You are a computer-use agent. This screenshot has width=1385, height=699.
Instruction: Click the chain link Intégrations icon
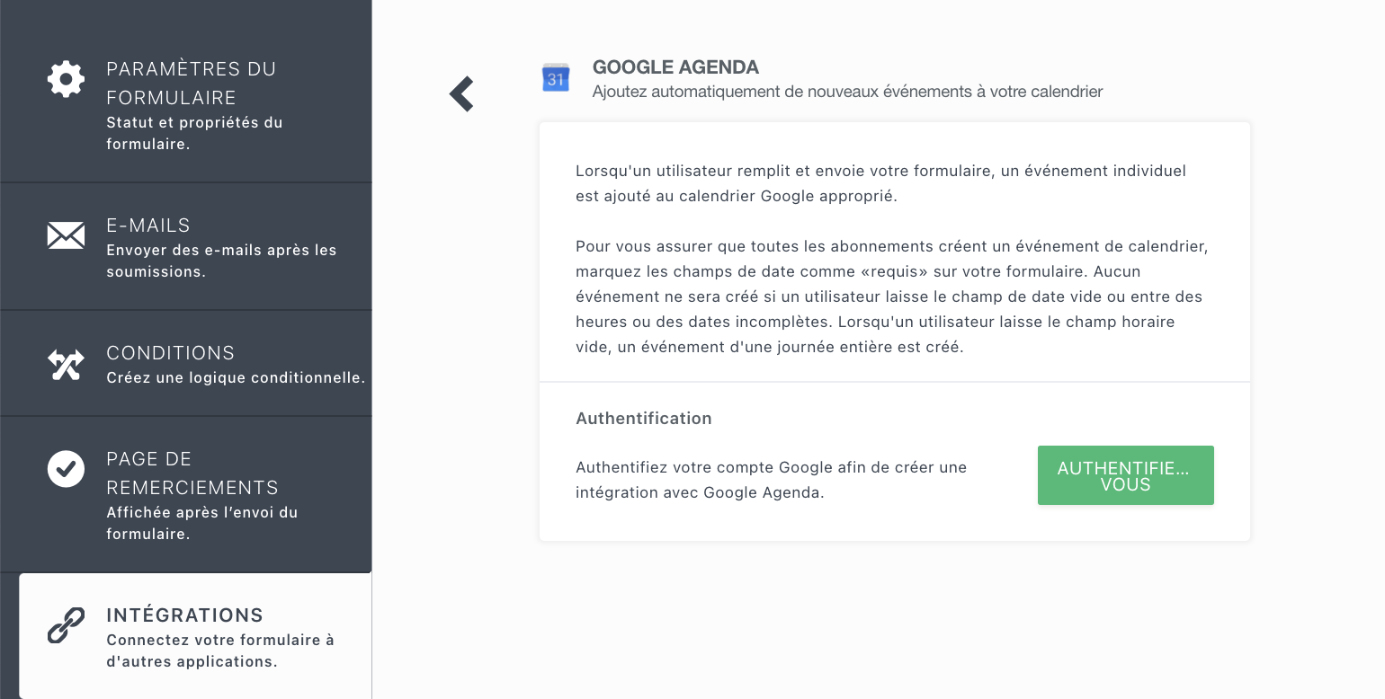coord(66,625)
